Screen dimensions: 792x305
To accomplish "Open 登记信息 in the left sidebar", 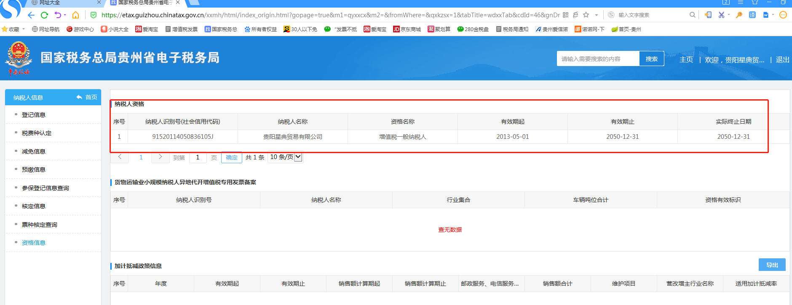I will tap(34, 115).
